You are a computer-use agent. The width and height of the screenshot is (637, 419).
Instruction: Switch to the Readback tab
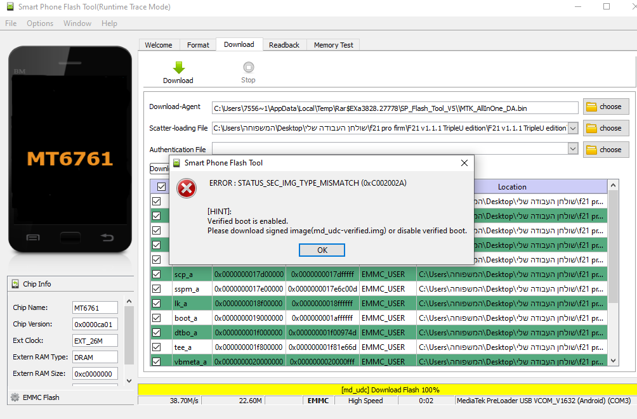pos(284,45)
